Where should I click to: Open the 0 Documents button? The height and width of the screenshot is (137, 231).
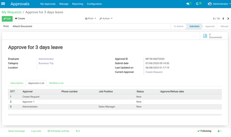214,36
